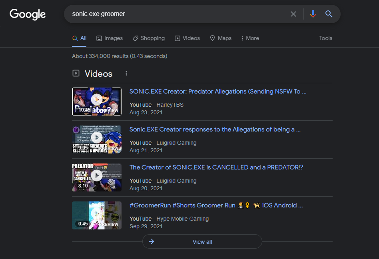The height and width of the screenshot is (259, 379).
Task: Click the Videos section heading
Action: pyautogui.click(x=98, y=74)
